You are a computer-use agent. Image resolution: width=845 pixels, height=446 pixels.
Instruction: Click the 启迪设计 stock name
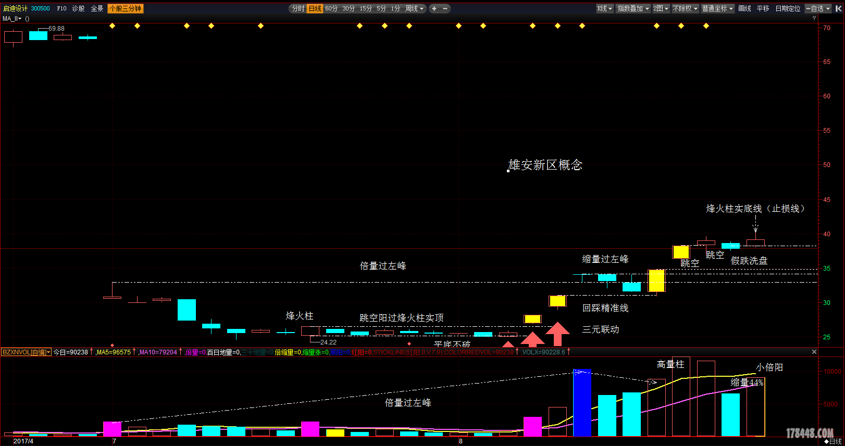coord(15,8)
